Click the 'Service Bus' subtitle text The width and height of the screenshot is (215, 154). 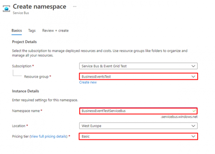click(21, 13)
